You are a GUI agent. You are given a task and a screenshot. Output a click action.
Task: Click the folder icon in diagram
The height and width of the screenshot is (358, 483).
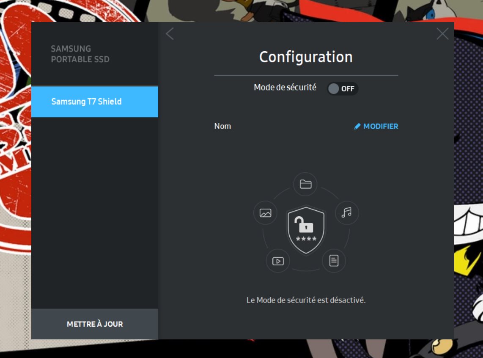(305, 184)
